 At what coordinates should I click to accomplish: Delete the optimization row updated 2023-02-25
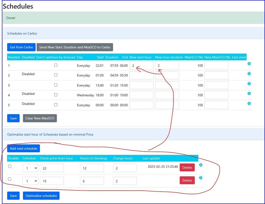(x=187, y=168)
